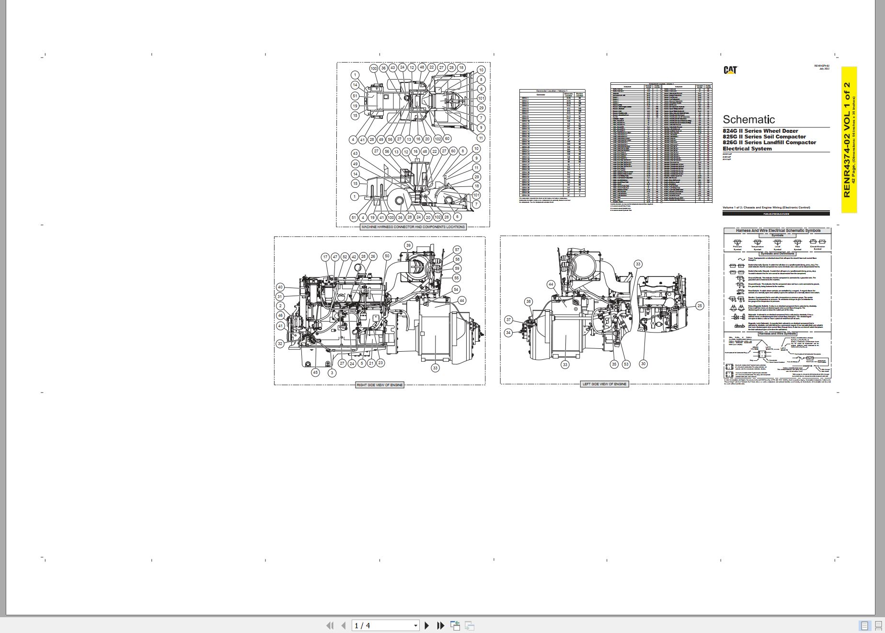Click the Component Location table
This screenshot has height=633, width=885.
tap(661, 143)
